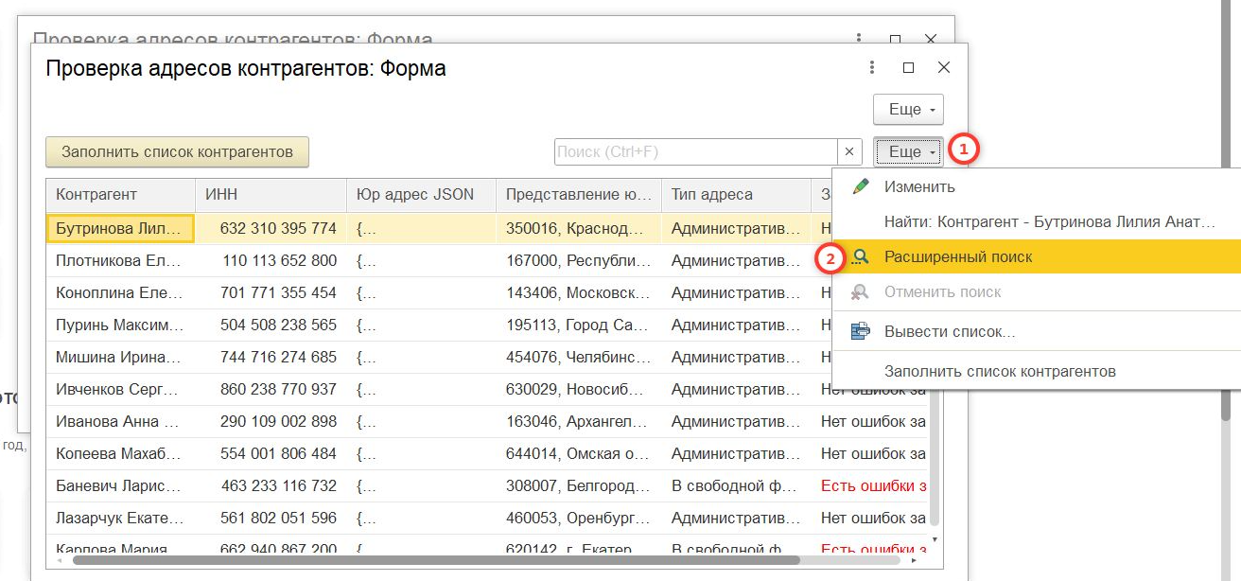Open the three-dot window menu
The height and width of the screenshot is (581, 1241).
tap(872, 68)
